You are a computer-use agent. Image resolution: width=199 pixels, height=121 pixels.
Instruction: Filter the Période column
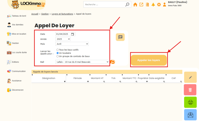point(88,82)
